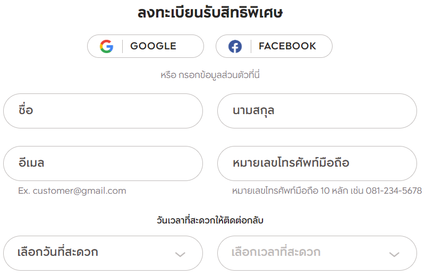The height and width of the screenshot is (276, 425).
Task: Click the divider line inside Google button
Action: 122,46
